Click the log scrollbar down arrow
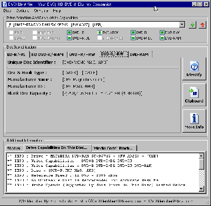 [x=202, y=189]
